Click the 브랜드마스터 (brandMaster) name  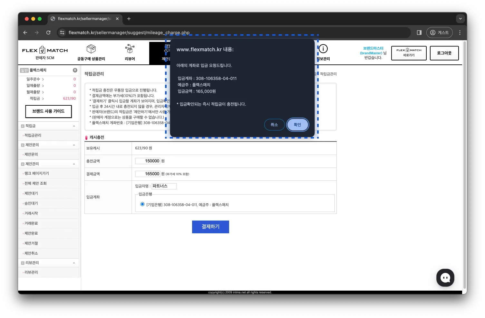click(373, 51)
